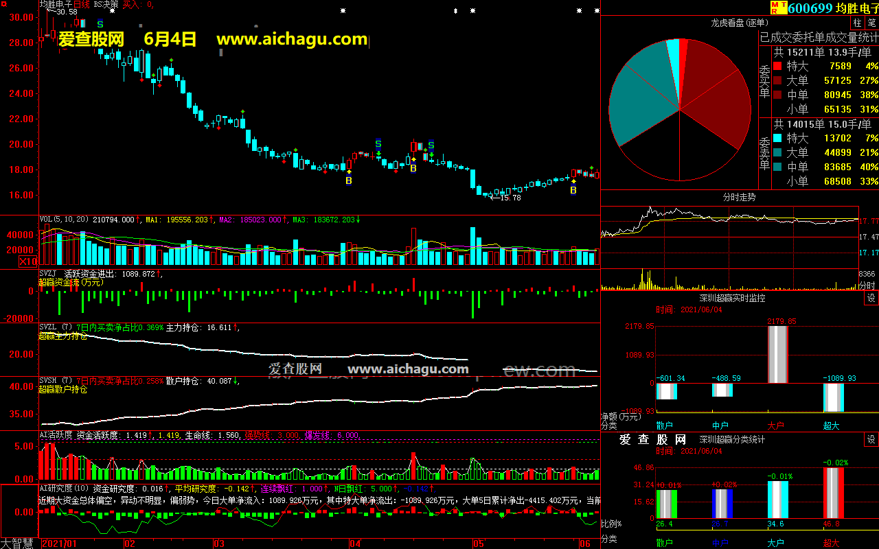
Task: Click the 2179.85 大户 bar in real-time monitor
Action: pyautogui.click(x=777, y=354)
